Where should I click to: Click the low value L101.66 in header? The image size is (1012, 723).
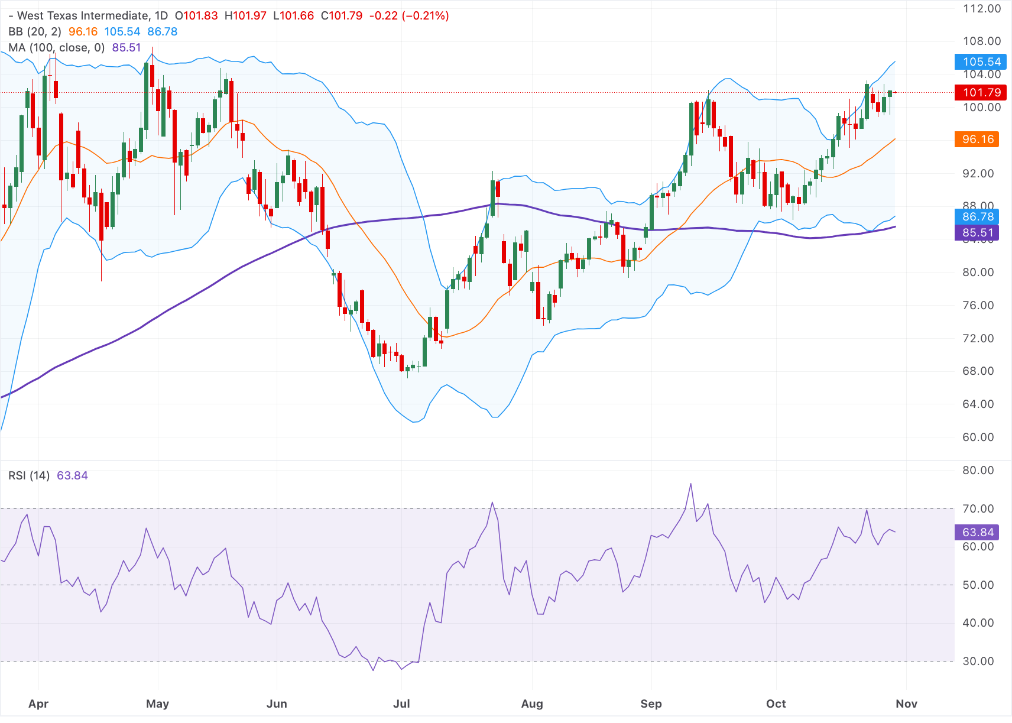click(x=293, y=16)
